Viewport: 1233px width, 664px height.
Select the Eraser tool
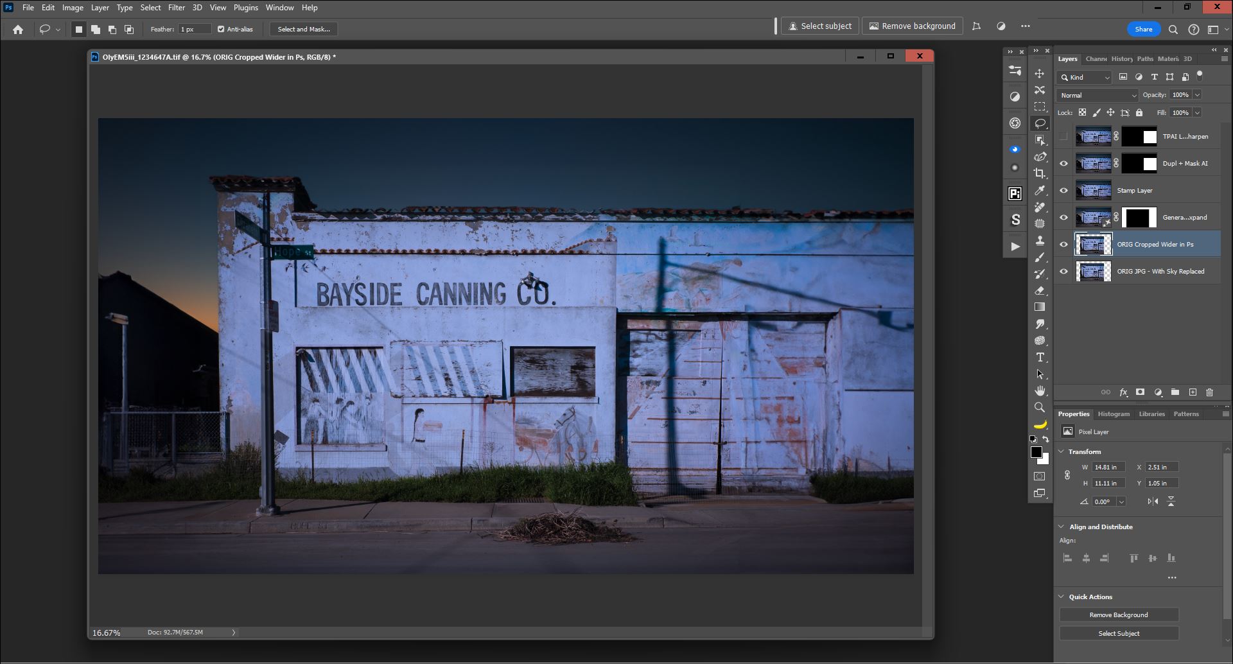pos(1040,290)
